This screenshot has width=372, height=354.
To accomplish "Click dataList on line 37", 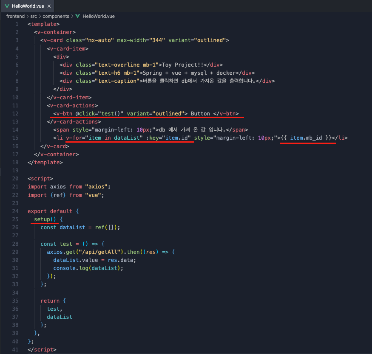I will 60,317.
